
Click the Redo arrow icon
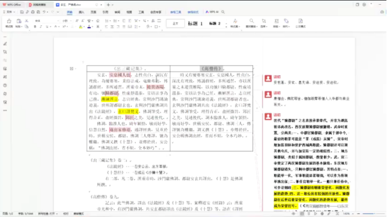[x=52, y=12]
